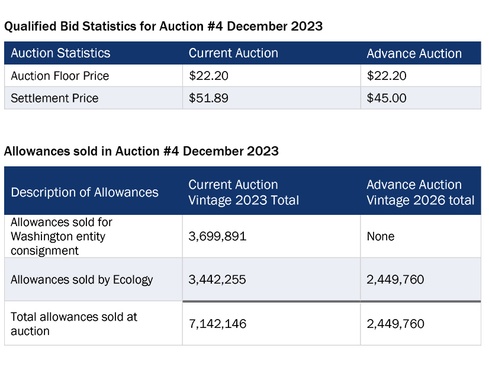489x367 pixels.
Task: Click the None cell in the Advance Auction column
Action: coord(380,236)
